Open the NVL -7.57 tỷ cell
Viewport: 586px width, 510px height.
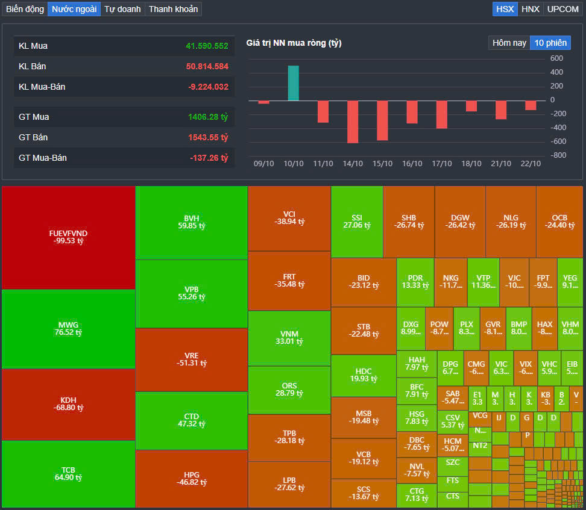tap(417, 470)
